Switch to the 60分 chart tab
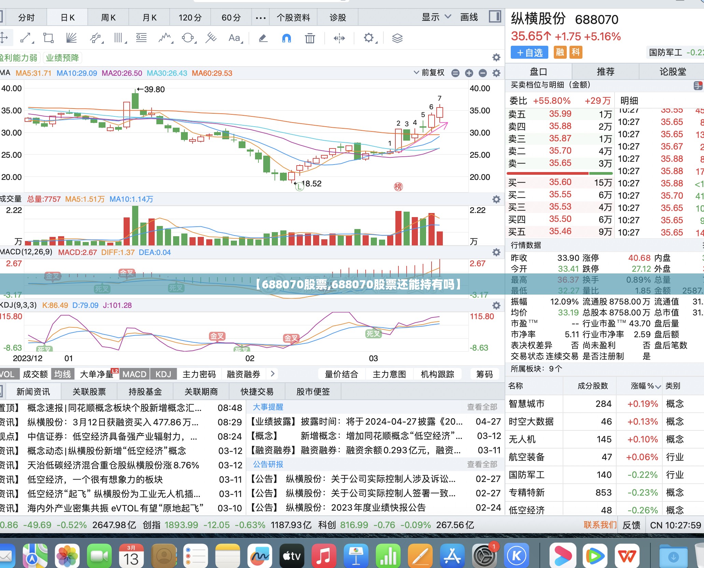This screenshot has width=704, height=568. (x=231, y=17)
